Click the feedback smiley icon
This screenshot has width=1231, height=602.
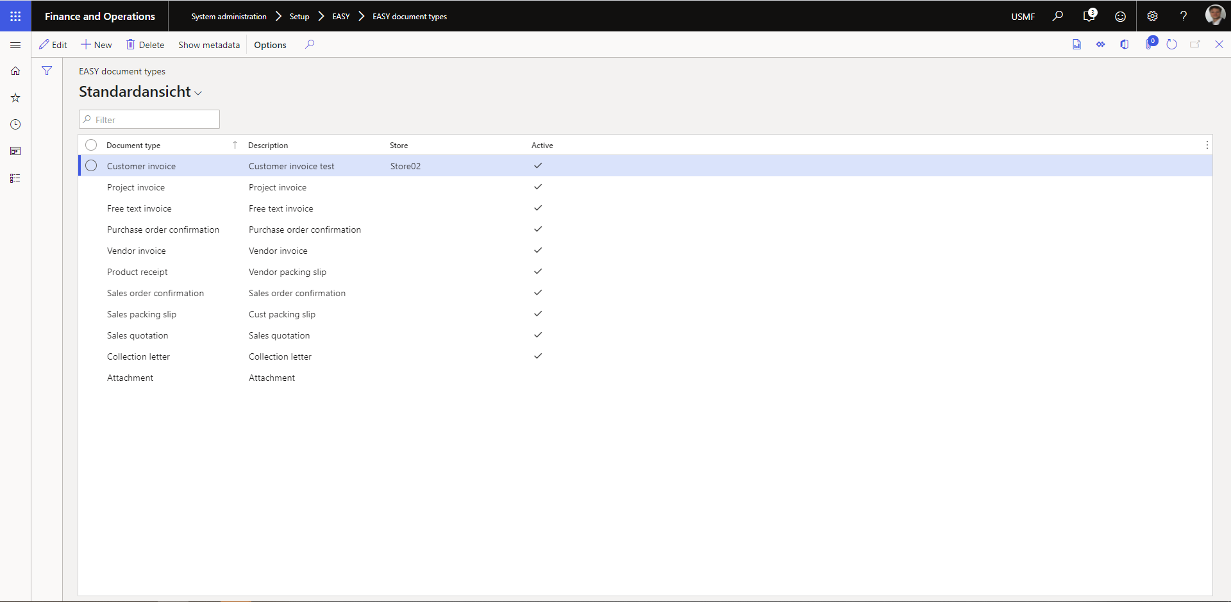[1120, 16]
